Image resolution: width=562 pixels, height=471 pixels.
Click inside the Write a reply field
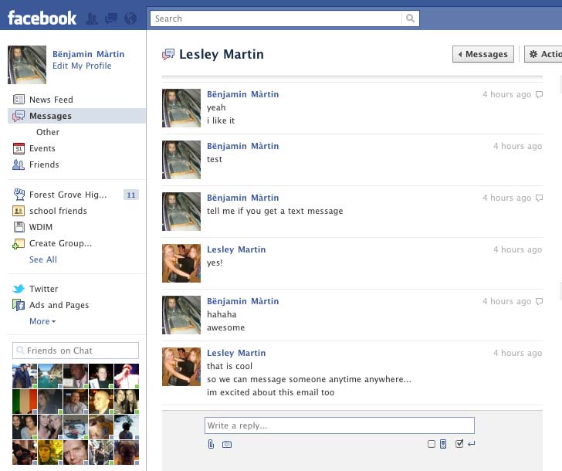tap(339, 425)
